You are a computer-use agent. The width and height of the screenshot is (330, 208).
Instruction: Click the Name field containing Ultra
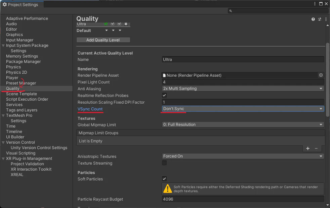[x=243, y=60]
